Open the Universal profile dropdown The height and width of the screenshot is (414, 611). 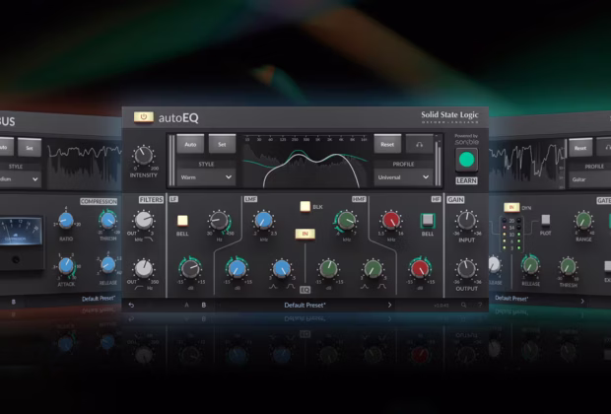click(x=403, y=177)
